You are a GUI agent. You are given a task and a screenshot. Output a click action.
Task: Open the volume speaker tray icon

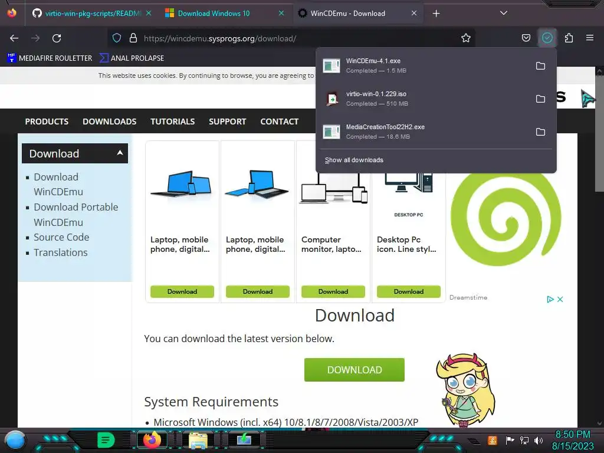pos(539,440)
